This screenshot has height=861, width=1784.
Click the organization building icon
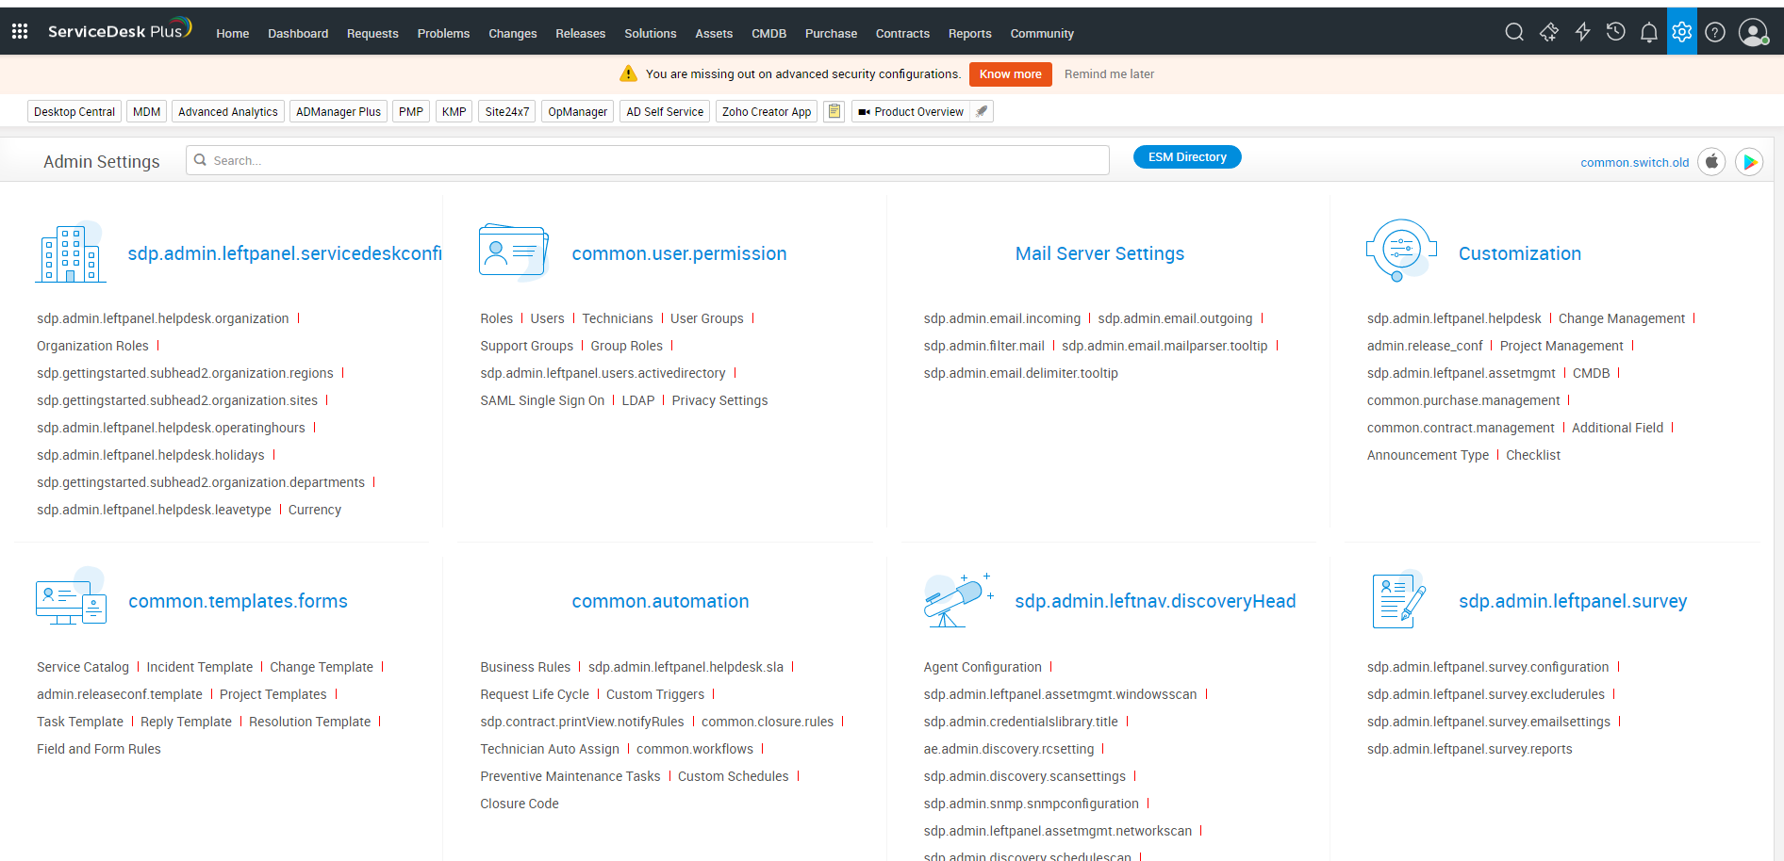(x=70, y=252)
